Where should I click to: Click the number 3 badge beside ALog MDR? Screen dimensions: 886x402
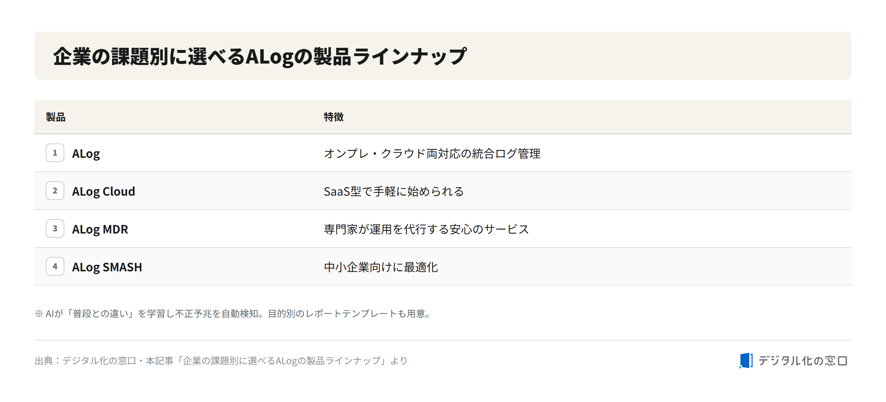pyautogui.click(x=55, y=228)
